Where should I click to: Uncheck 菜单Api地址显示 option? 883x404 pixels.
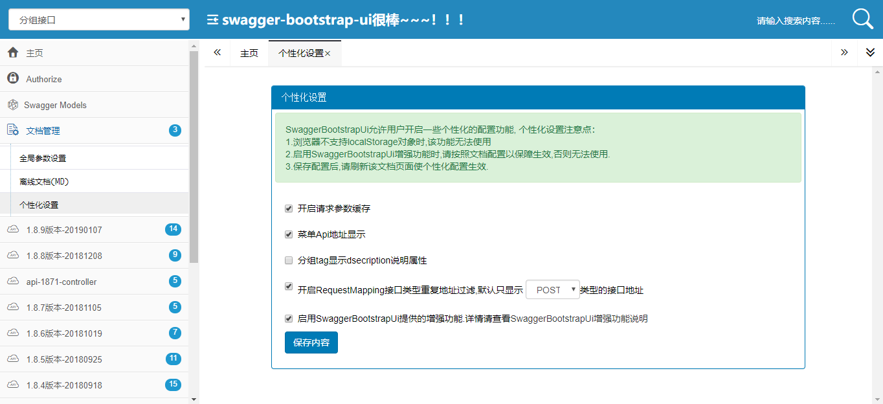[x=289, y=234]
